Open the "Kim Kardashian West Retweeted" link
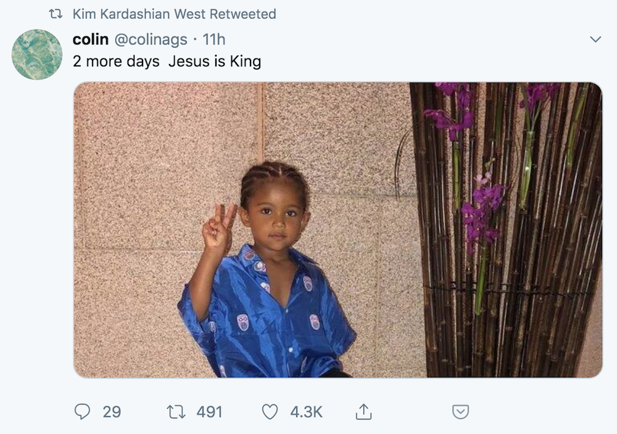The height and width of the screenshot is (434, 617). (x=174, y=14)
